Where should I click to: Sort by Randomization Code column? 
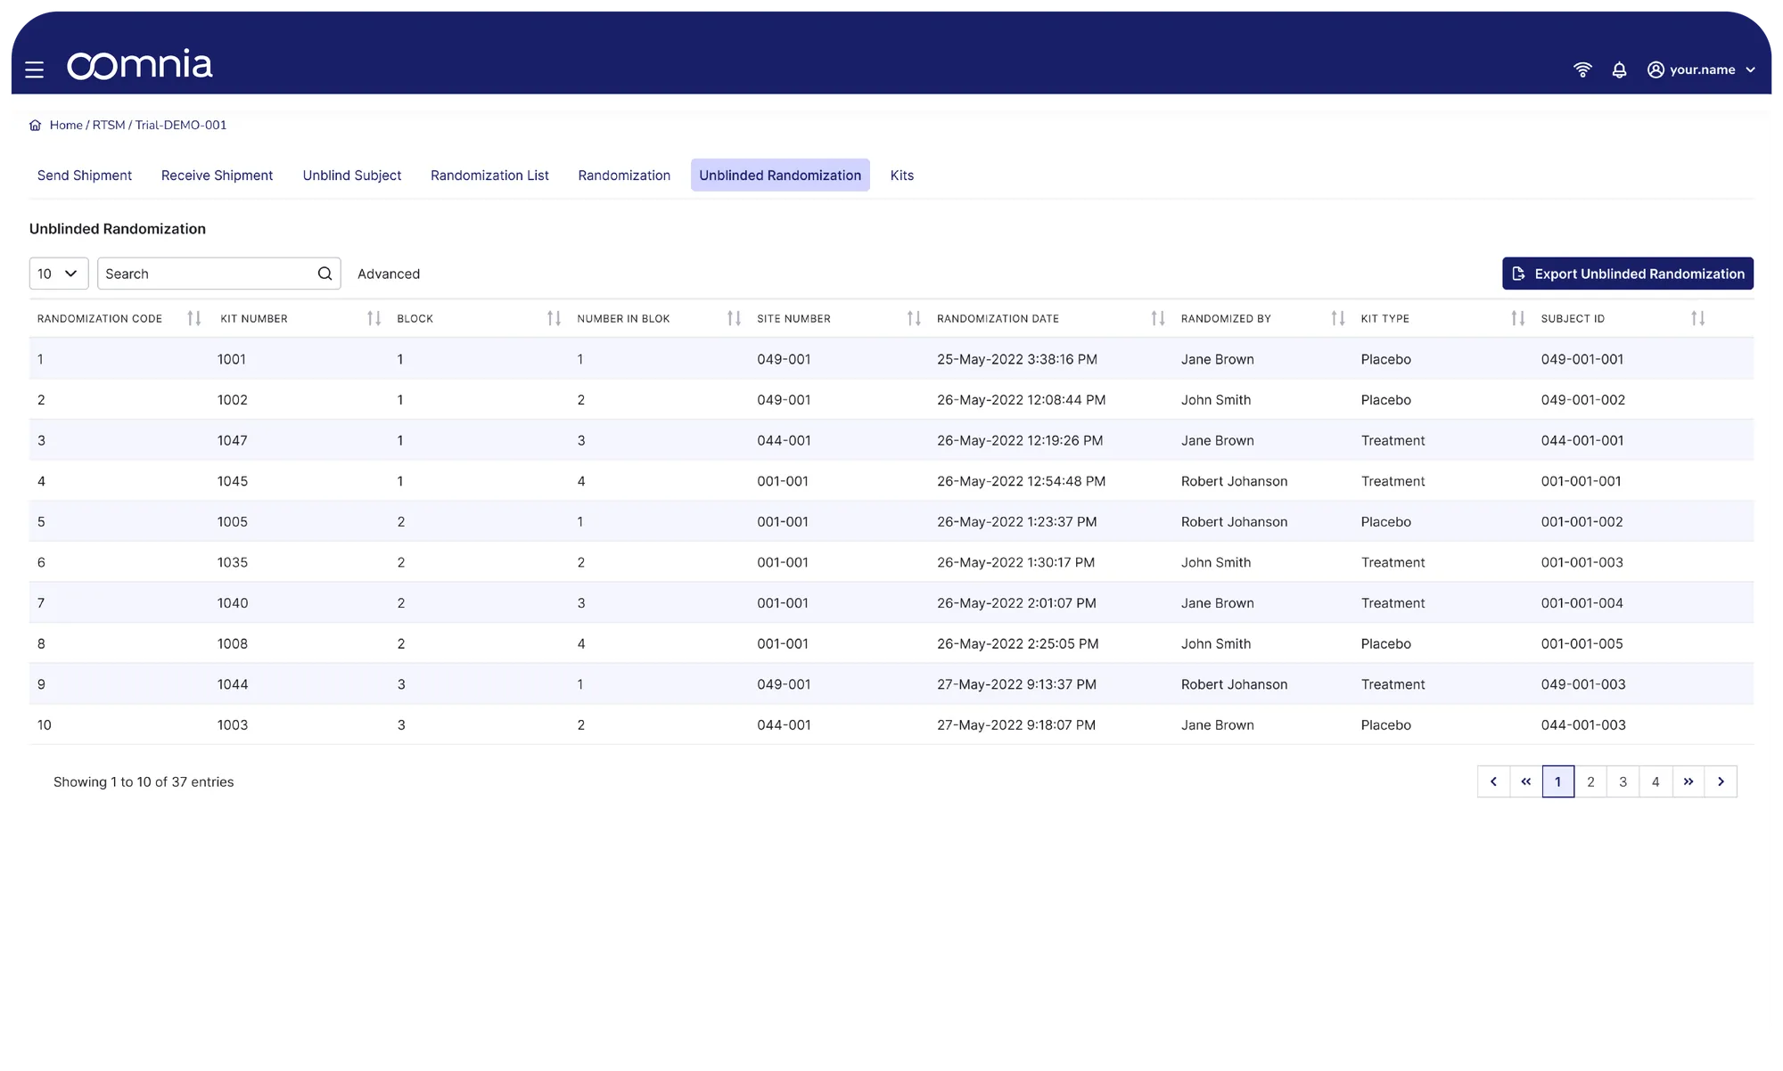pos(193,318)
